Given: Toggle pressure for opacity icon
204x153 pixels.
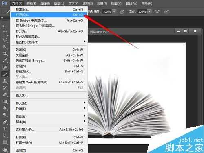Looking at the screenshot, I should 122,12.
